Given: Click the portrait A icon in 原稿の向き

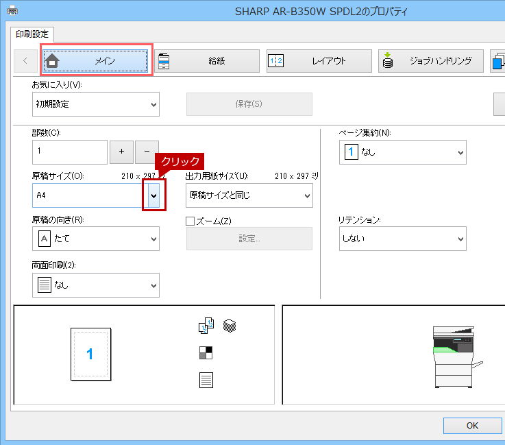Looking at the screenshot, I should [45, 239].
